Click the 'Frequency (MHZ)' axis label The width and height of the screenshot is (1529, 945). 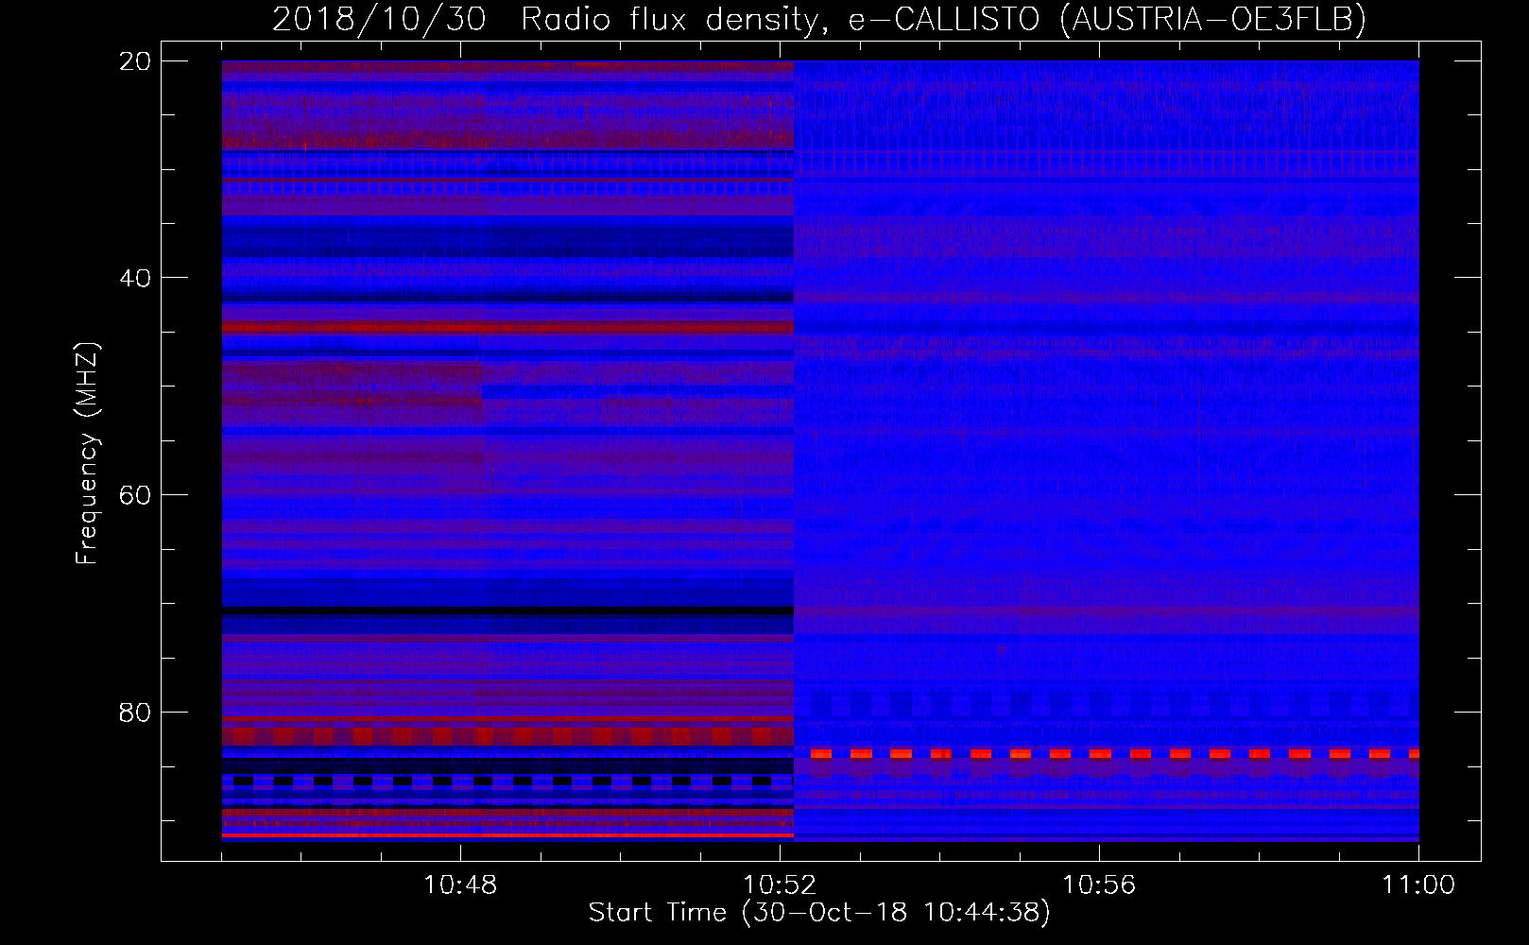87,454
